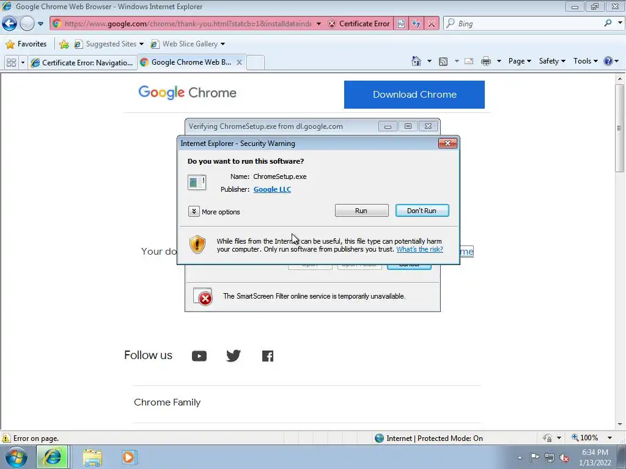Open the Facebook follow icon
Viewport: 626px width, 469px height.
click(268, 356)
